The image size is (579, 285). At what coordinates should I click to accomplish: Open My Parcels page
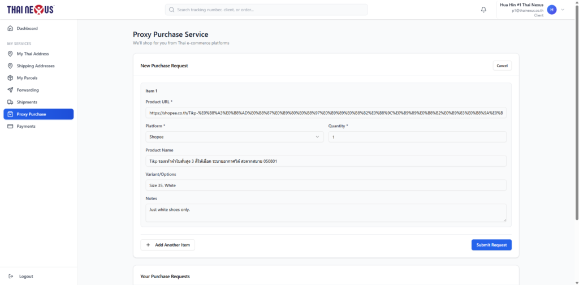[x=38, y=78]
